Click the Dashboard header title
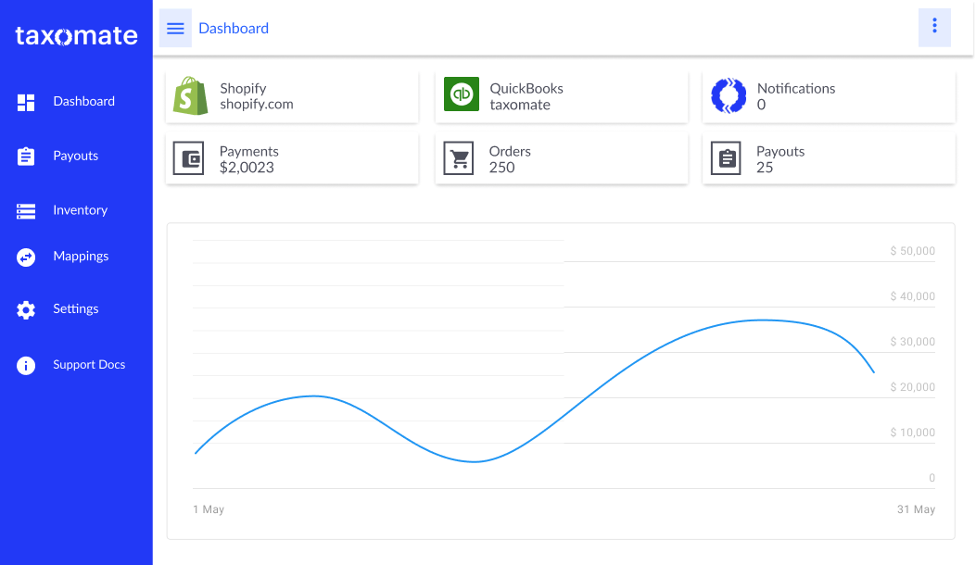The width and height of the screenshot is (976, 565). click(x=234, y=29)
